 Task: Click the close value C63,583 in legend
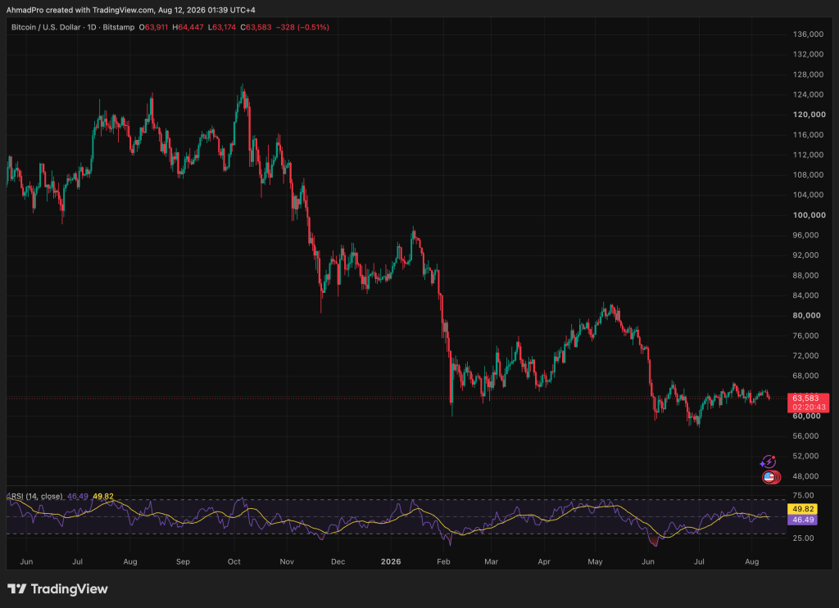click(x=256, y=27)
